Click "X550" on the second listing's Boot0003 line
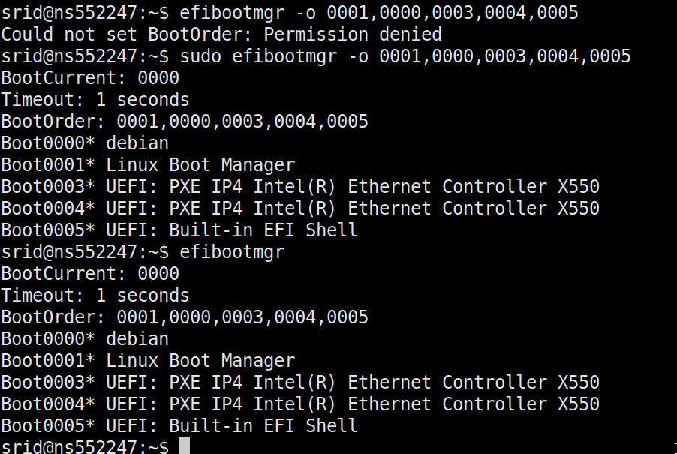The width and height of the screenshot is (677, 454). 578,383
